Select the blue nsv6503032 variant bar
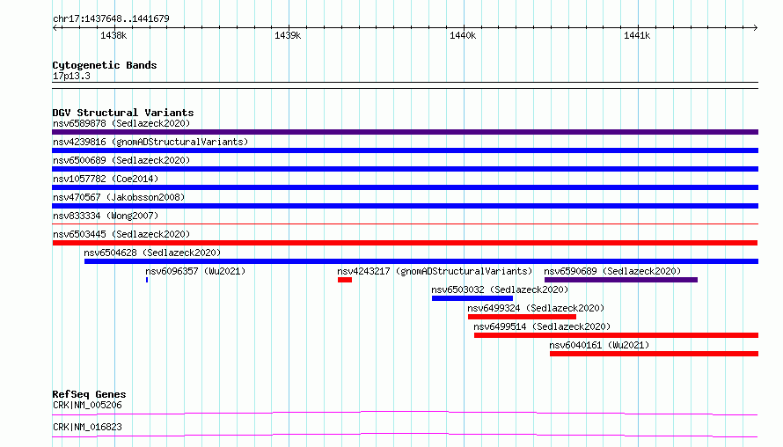The width and height of the screenshot is (783, 447). point(472,298)
